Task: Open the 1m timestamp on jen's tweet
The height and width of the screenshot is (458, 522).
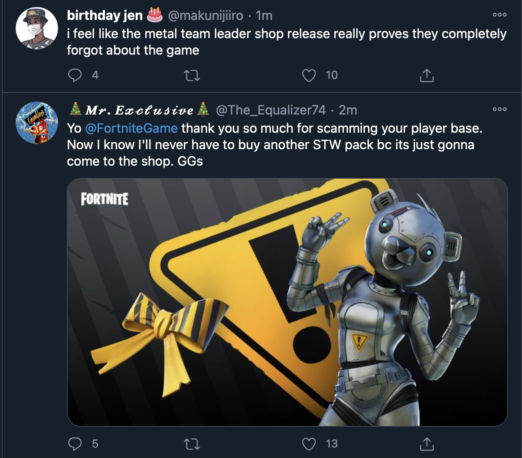Action: [264, 16]
